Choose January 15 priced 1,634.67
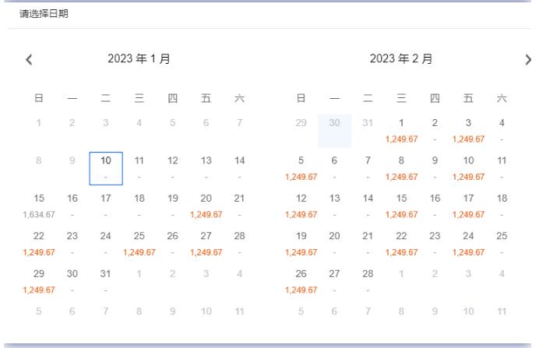Image resolution: width=539 pixels, height=348 pixels. point(39,206)
